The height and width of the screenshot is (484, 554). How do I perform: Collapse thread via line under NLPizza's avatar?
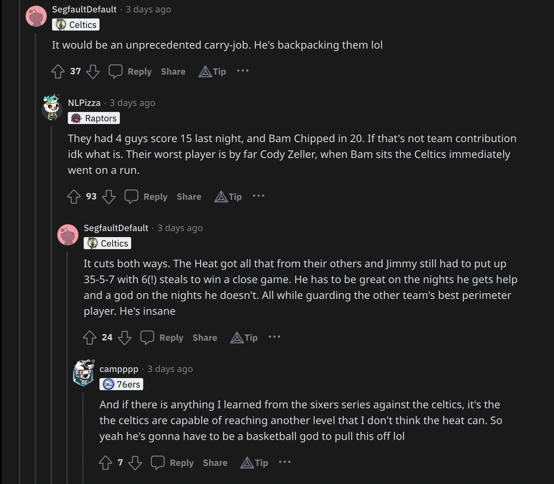coord(52,264)
